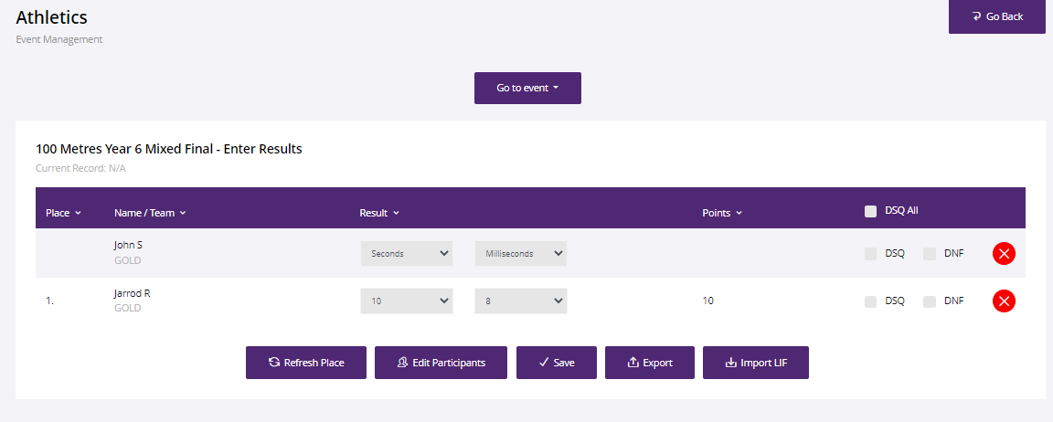The width and height of the screenshot is (1053, 422).
Task: Sort by the Place column header
Action: (63, 213)
